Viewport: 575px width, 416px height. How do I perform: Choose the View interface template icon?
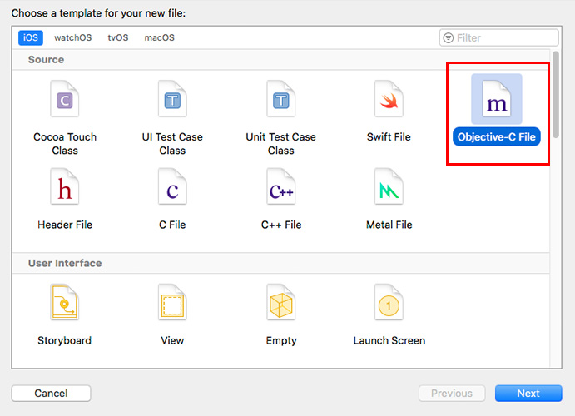(172, 302)
